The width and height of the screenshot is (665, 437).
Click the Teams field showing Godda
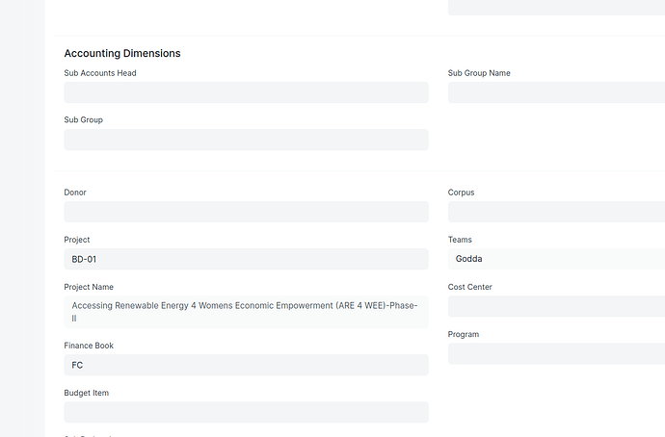[x=556, y=259]
